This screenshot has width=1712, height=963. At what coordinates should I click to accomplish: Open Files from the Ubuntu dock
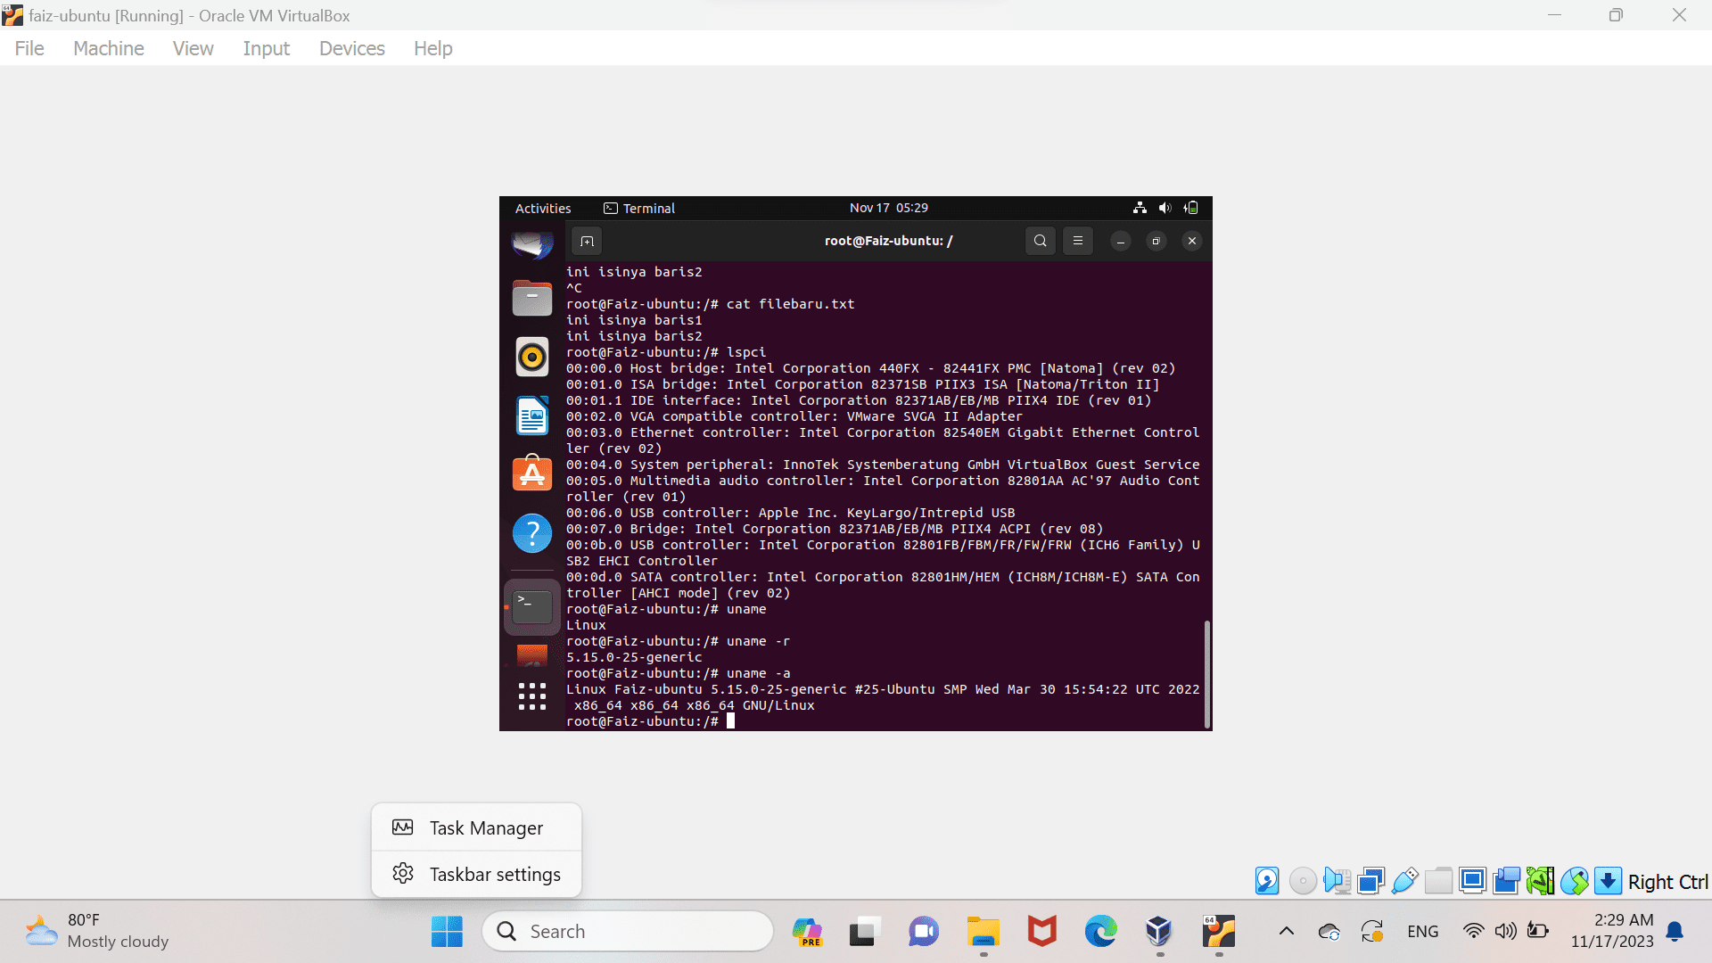(x=532, y=298)
